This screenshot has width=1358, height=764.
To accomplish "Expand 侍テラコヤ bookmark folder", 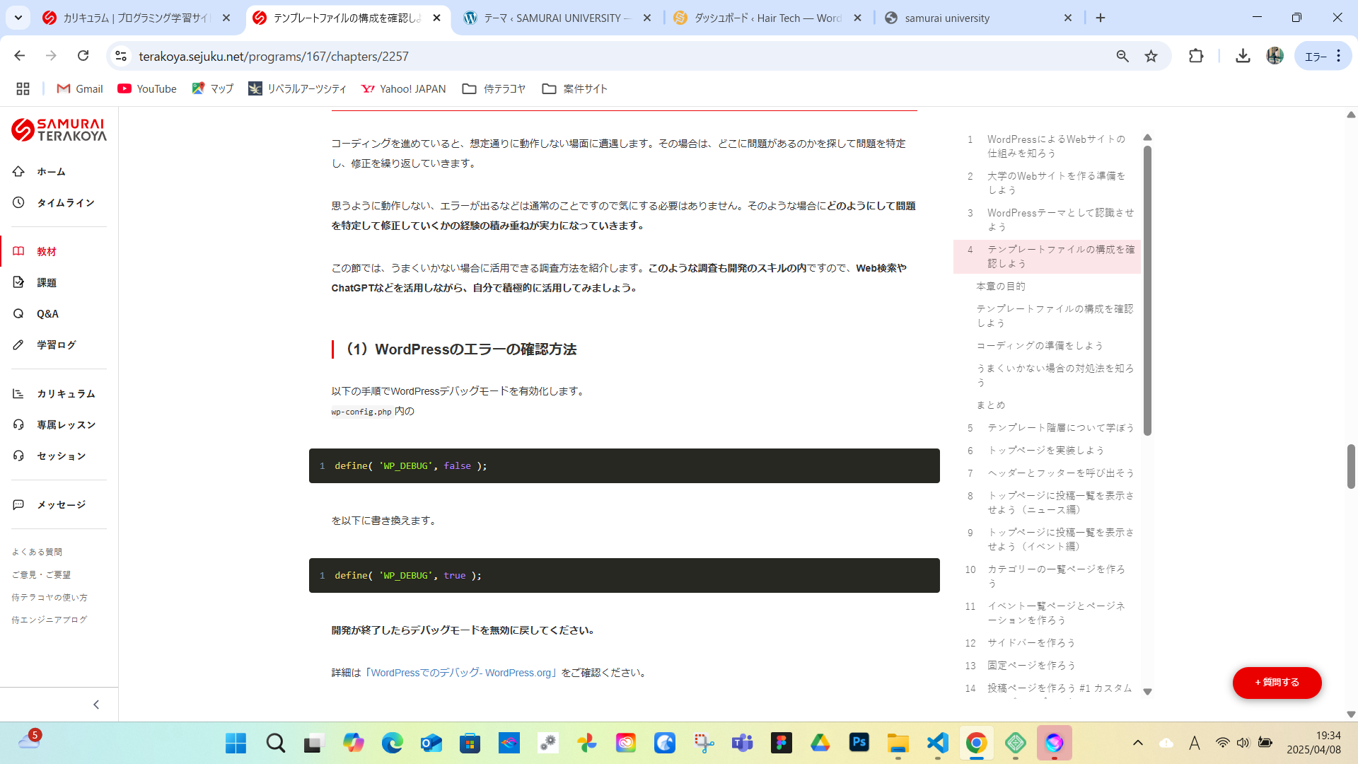I will point(494,88).
